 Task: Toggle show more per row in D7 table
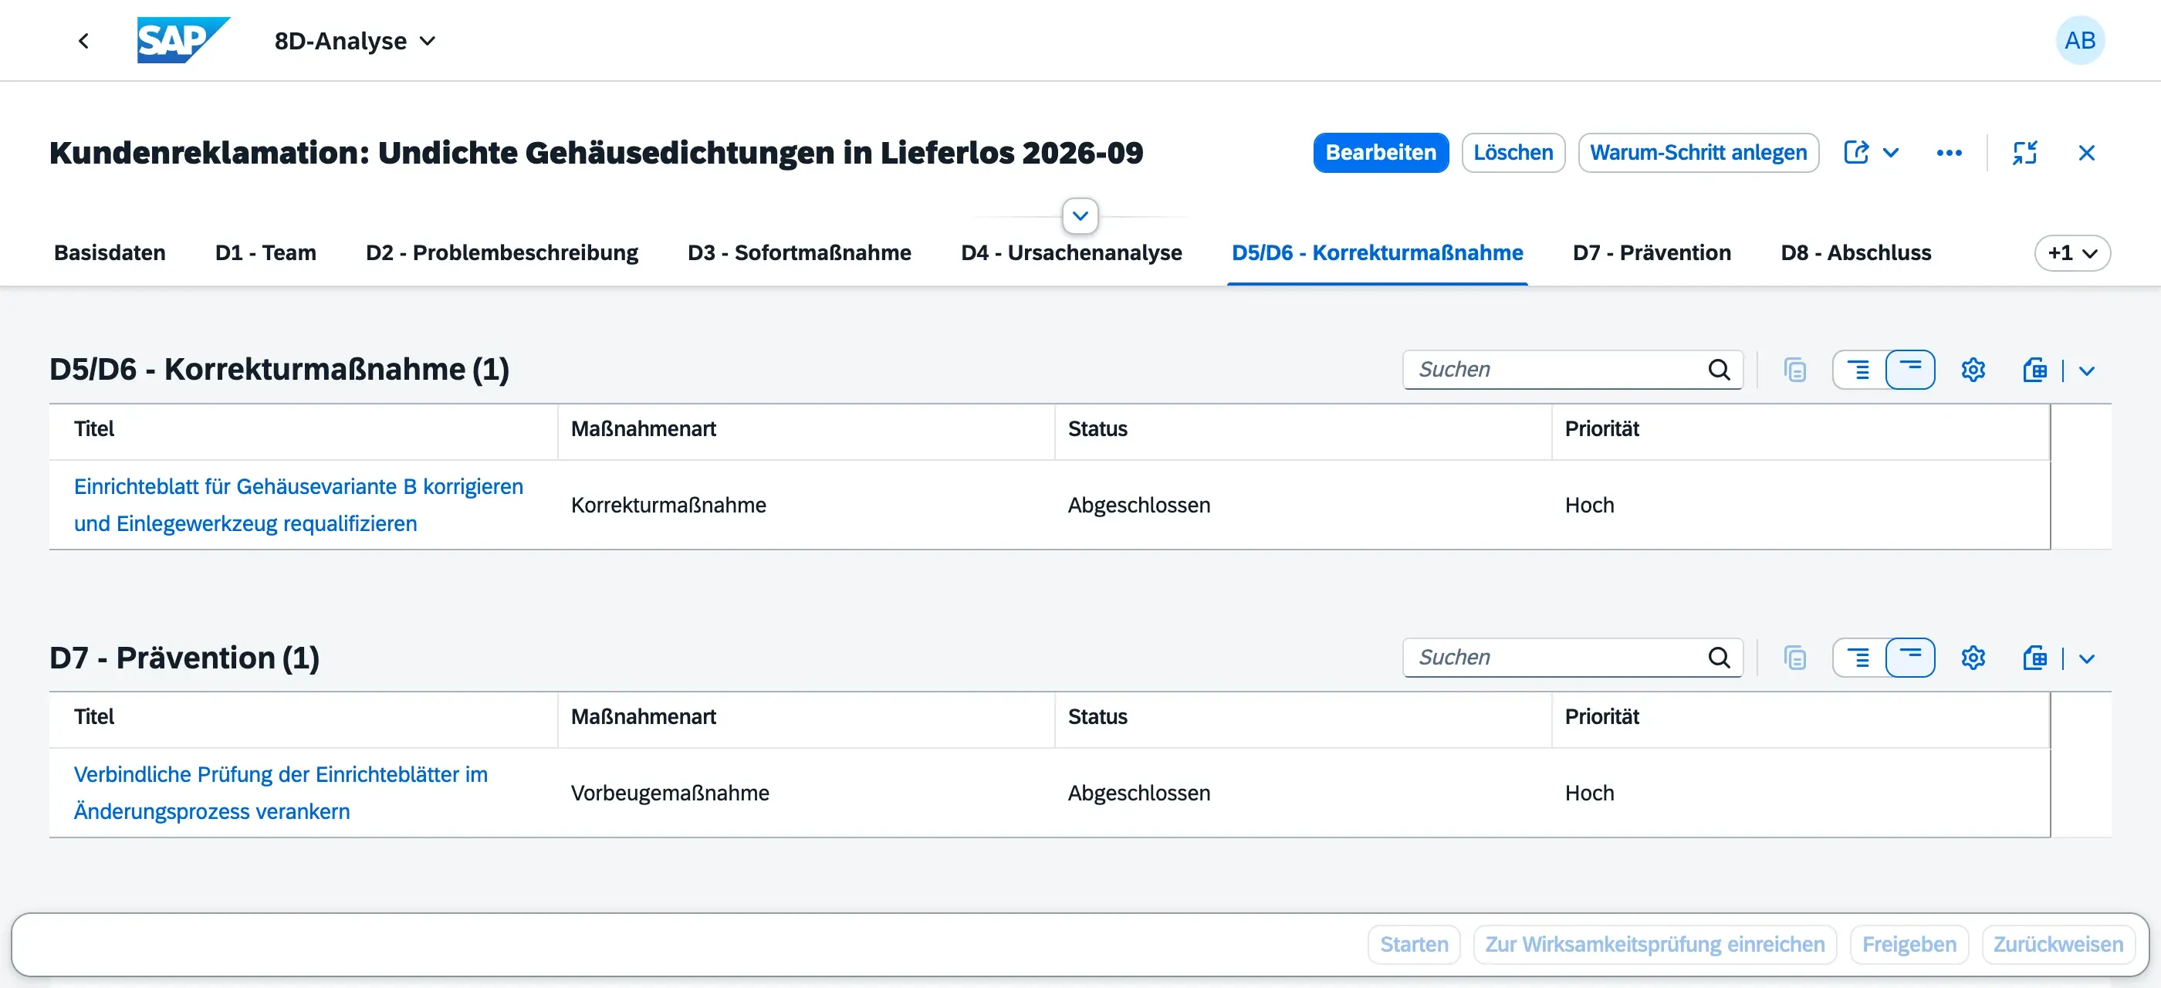pyautogui.click(x=1858, y=658)
